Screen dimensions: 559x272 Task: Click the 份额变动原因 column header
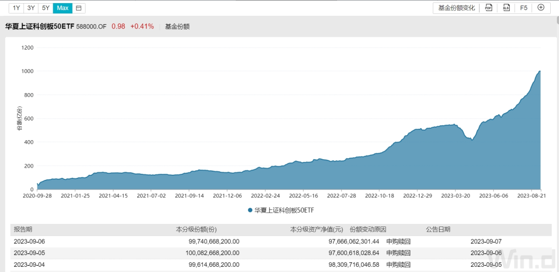tap(368, 229)
